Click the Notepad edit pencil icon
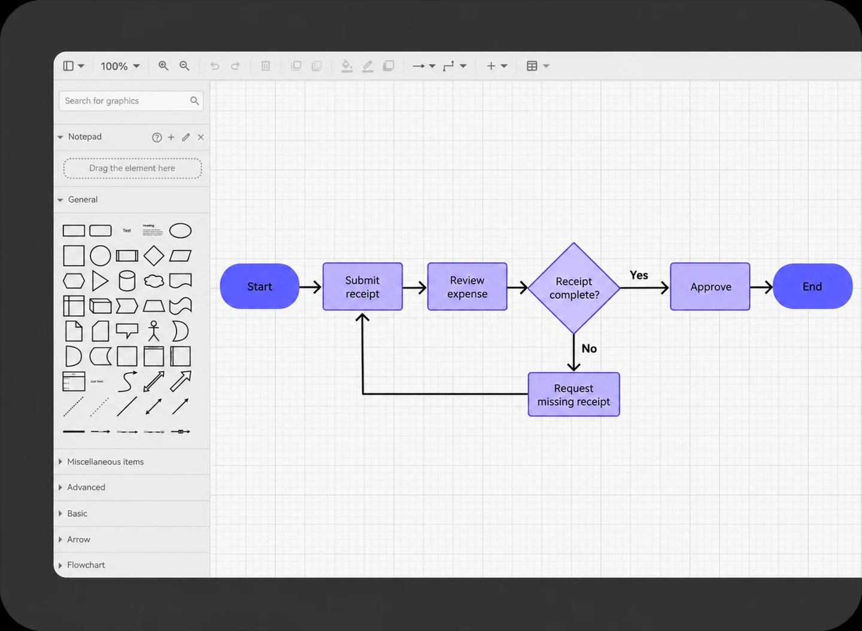The height and width of the screenshot is (631, 862). point(186,137)
